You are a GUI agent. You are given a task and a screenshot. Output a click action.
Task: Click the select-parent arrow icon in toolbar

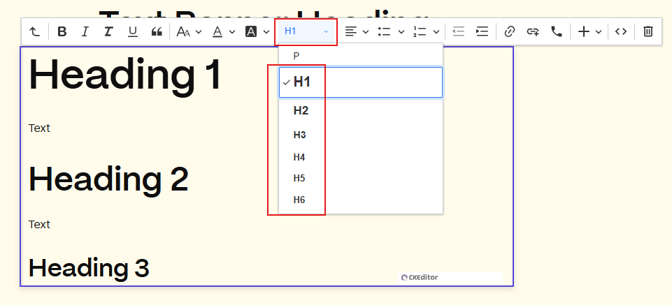click(34, 31)
